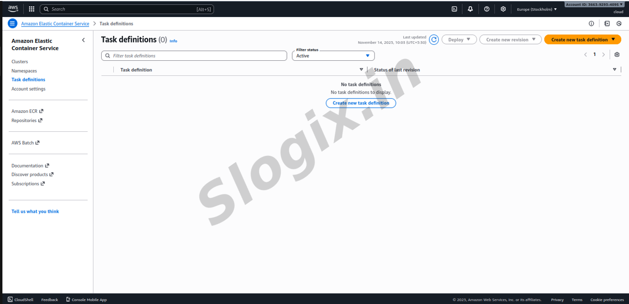The image size is (629, 304).
Task: Click the Amazon Elastic Container Service breadcrumb
Action: pos(55,24)
